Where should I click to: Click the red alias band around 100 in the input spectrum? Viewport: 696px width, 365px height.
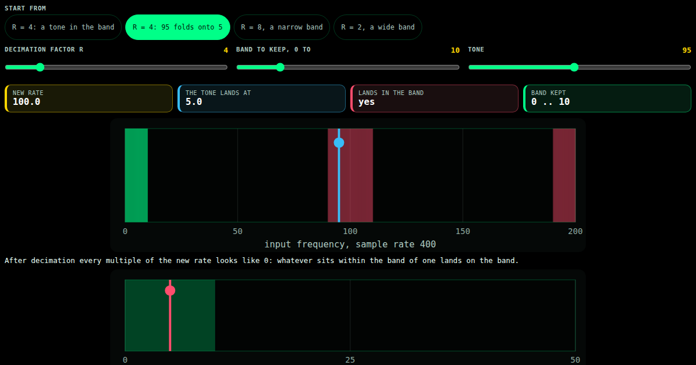(x=350, y=175)
